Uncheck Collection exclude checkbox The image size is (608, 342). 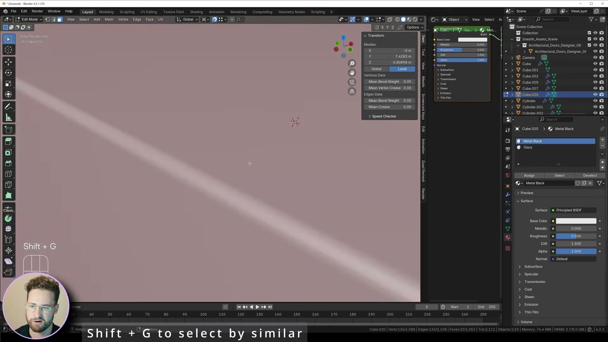tap(589, 33)
